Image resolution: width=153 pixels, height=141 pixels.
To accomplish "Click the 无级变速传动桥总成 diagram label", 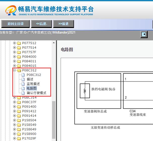I will (105, 128).
